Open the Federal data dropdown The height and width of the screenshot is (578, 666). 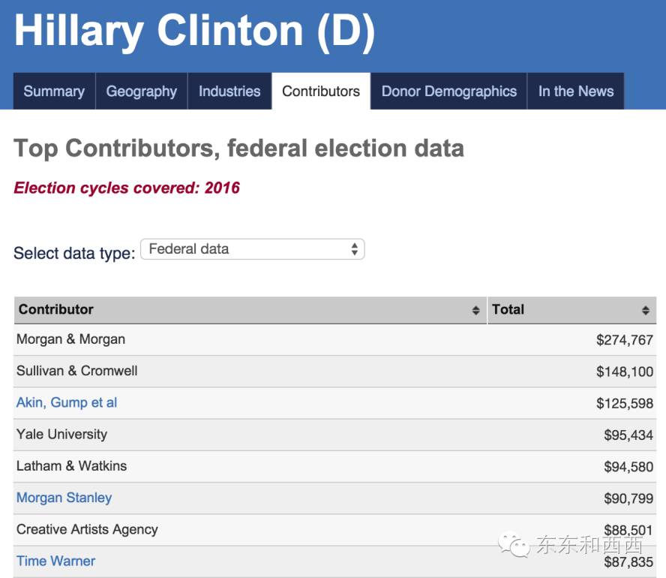pos(252,249)
